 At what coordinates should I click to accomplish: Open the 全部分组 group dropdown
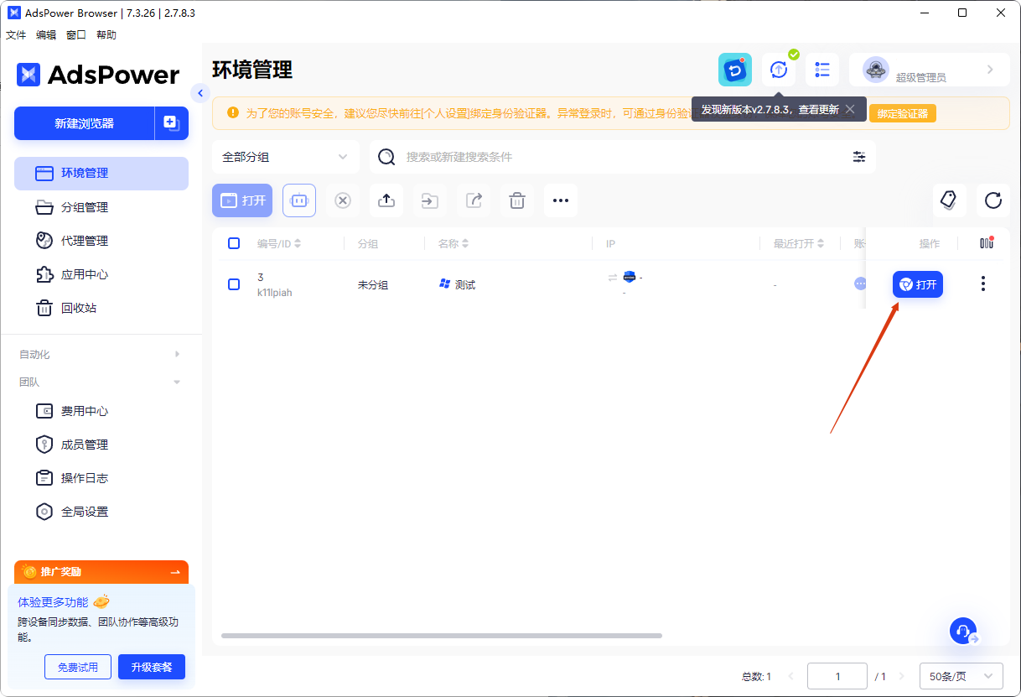tap(285, 157)
